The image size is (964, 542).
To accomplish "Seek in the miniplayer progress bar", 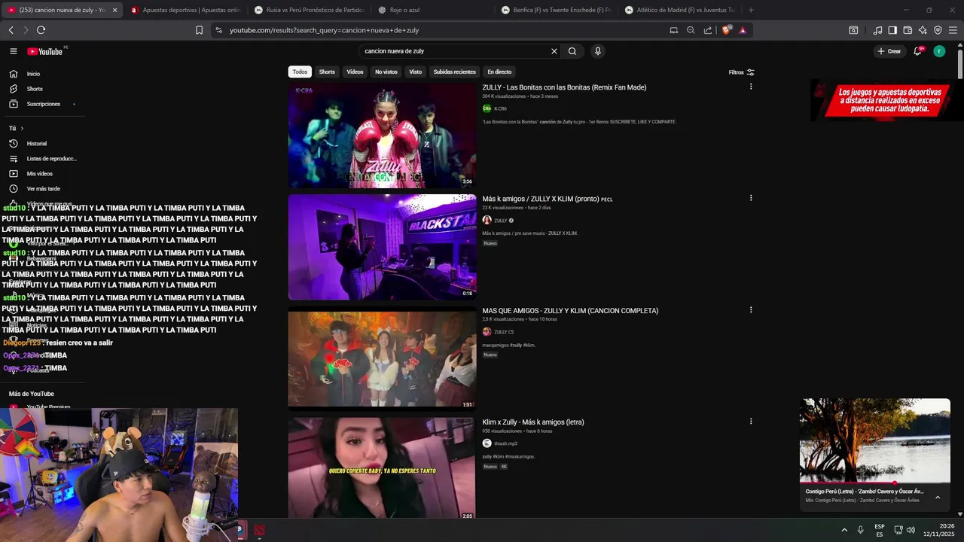I will click(875, 483).
